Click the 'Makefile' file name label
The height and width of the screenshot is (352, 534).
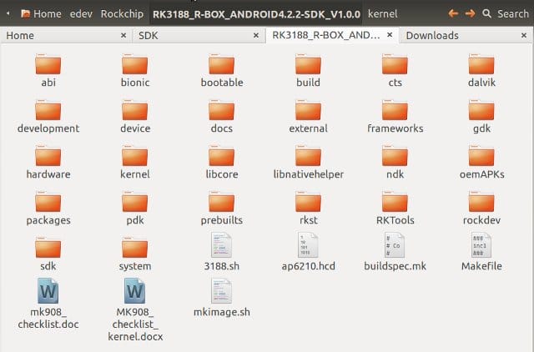tap(481, 266)
